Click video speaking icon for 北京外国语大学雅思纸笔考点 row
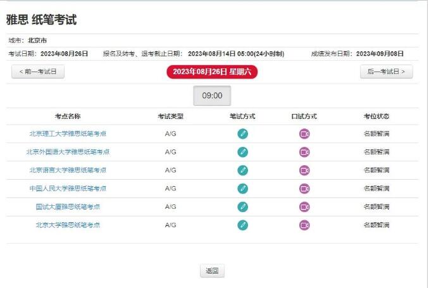 (x=304, y=152)
